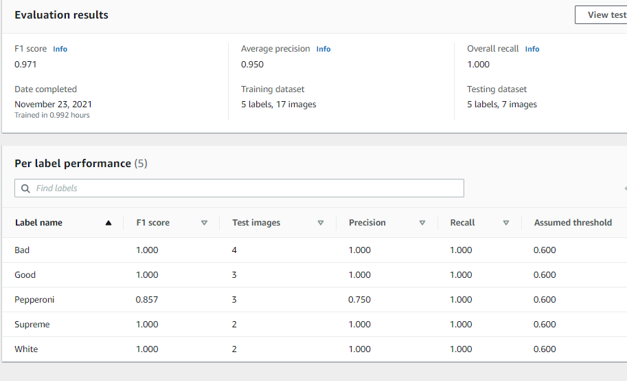The height and width of the screenshot is (381, 627).
Task: Click training dataset 5 labels, 17 images
Action: [278, 104]
